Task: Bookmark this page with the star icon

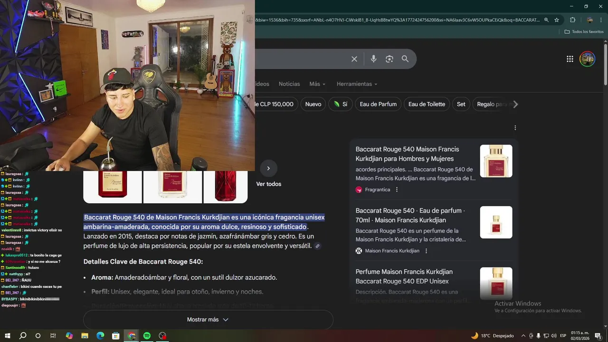Action: click(557, 20)
